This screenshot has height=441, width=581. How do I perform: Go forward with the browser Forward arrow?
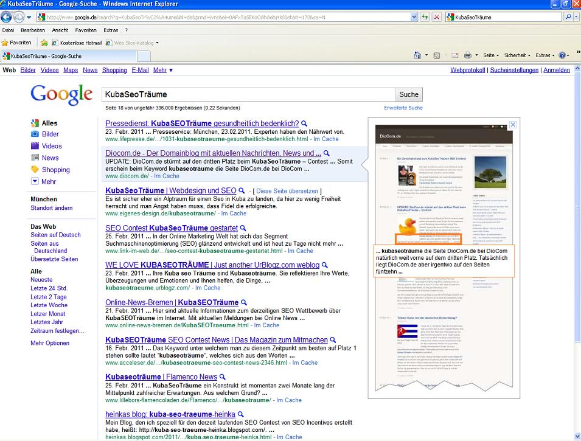click(18, 17)
